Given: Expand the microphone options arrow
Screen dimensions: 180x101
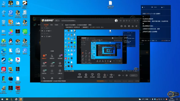Looking at the screenshot, I should click(x=107, y=75).
